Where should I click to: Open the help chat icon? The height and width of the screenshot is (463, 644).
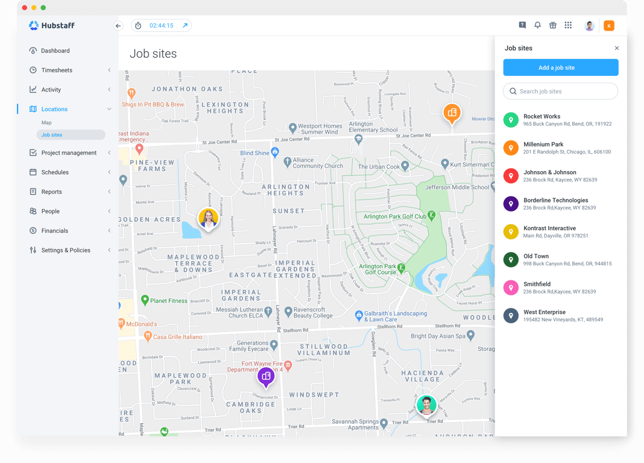(522, 25)
